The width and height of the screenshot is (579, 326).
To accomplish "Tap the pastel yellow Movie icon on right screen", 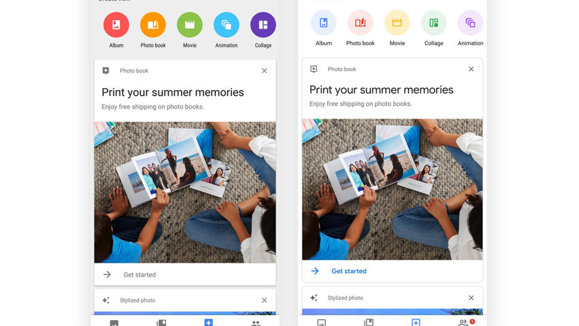I will 397,23.
